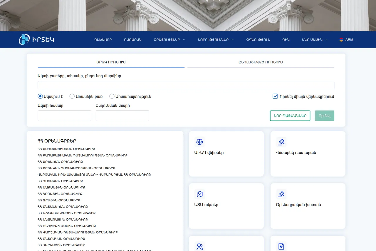
Task: Open the ՀՀ ՔԱՂԱՔԱՑԻԱԿԱՆ ՕՐԵՆՍԳԻՐՔ link
Action: pyautogui.click(x=66, y=149)
